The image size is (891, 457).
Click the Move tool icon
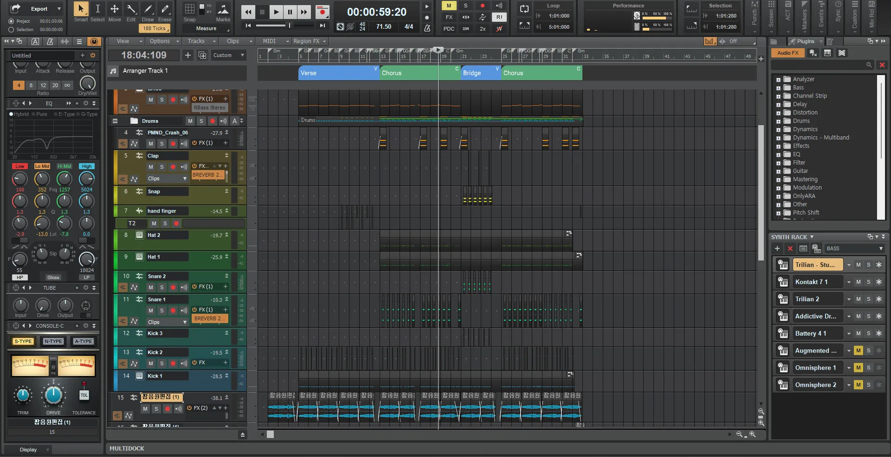114,9
